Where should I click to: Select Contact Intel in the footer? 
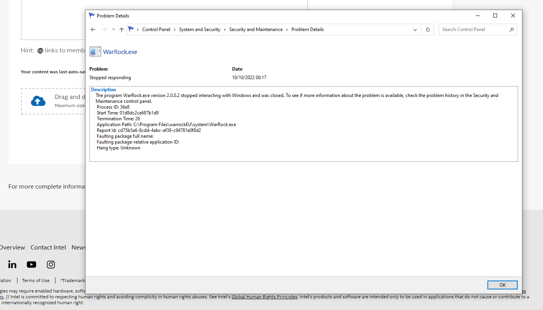(48, 247)
